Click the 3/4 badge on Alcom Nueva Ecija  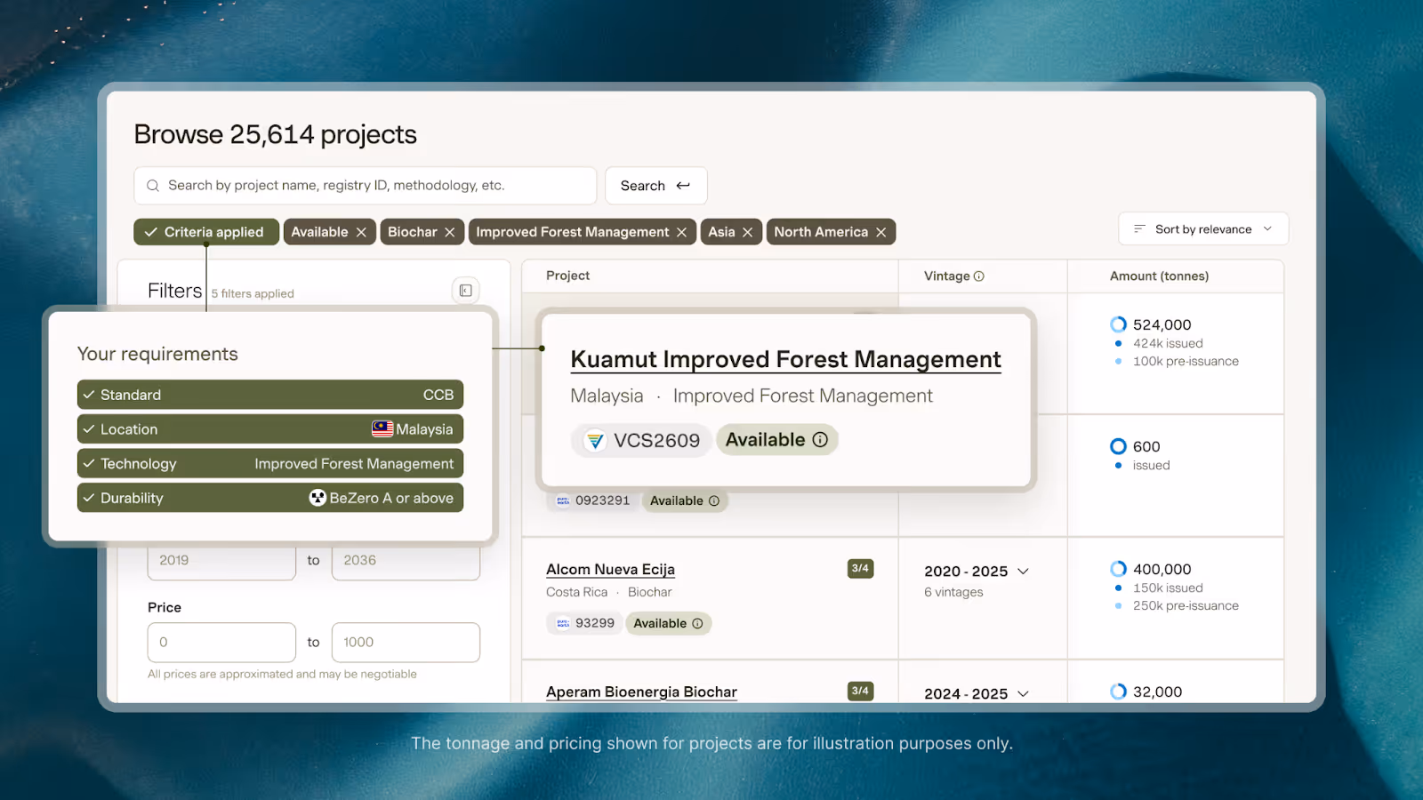pyautogui.click(x=860, y=569)
